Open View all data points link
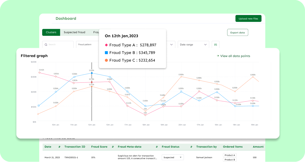 [x=235, y=56]
